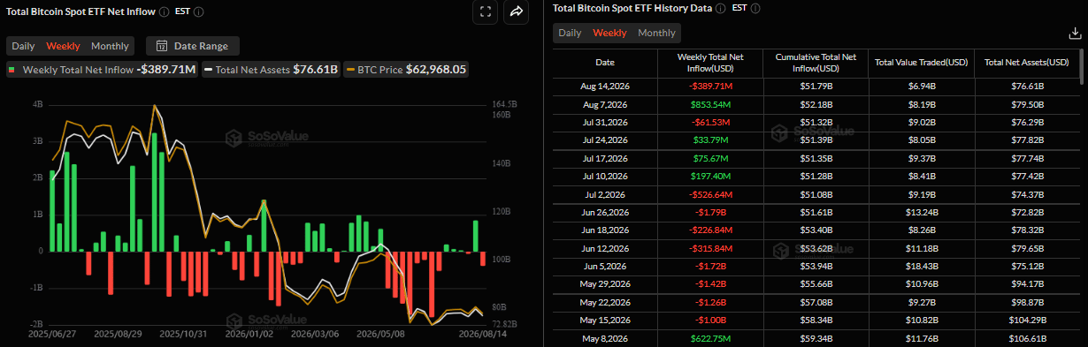Switch the history table to Monthly
This screenshot has height=347, width=1088.
(656, 33)
